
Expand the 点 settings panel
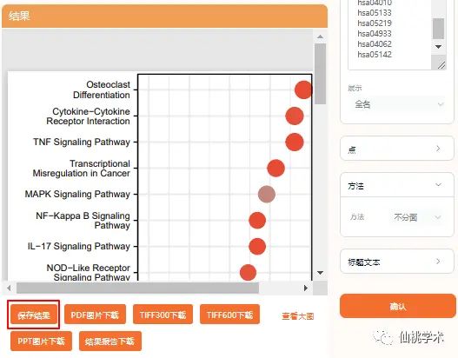(397, 149)
